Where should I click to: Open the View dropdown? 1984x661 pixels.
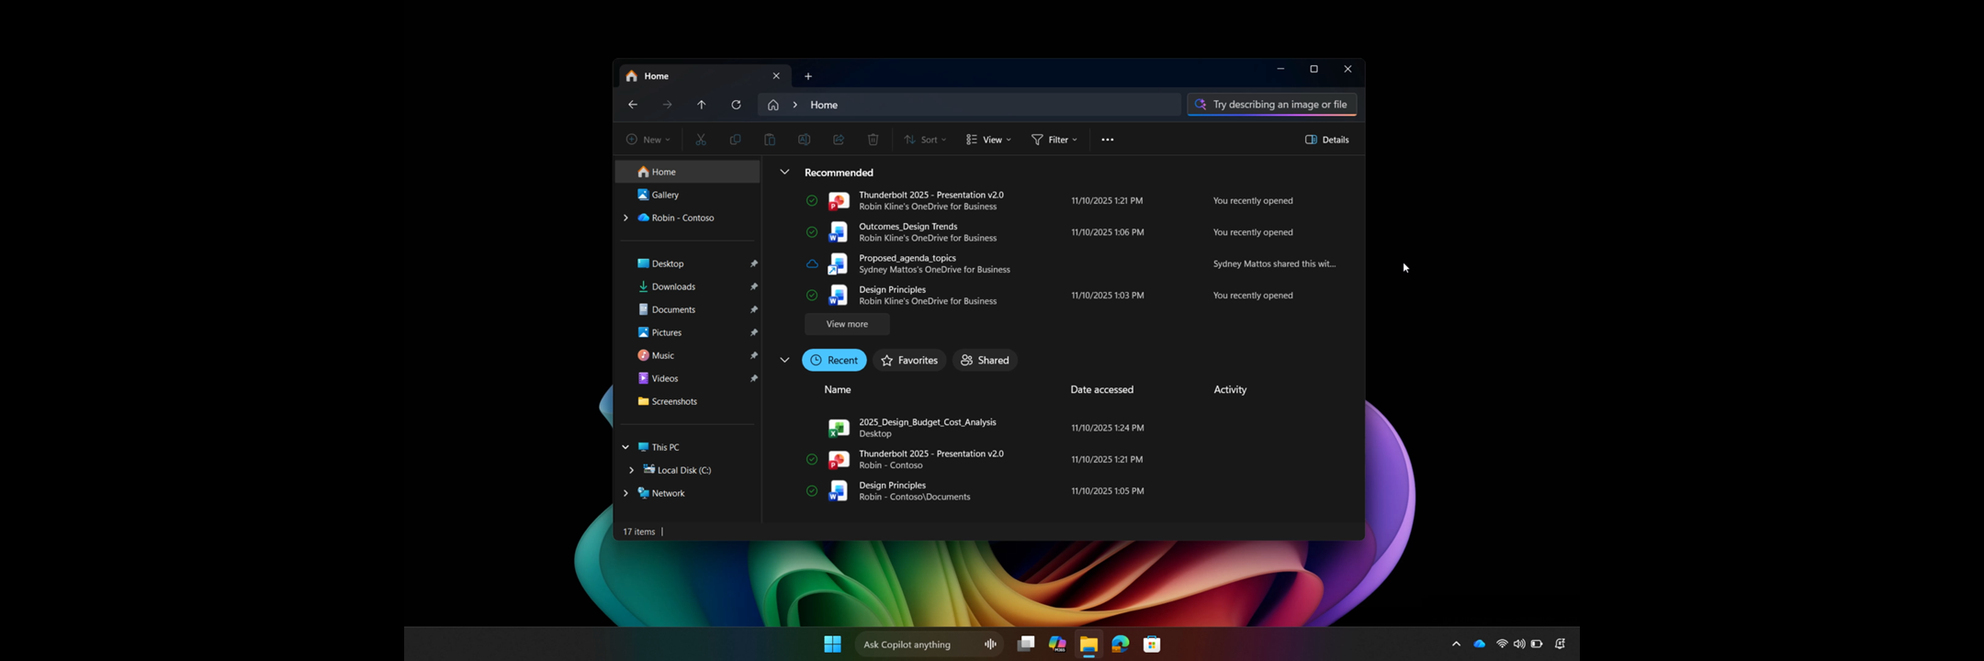click(988, 140)
